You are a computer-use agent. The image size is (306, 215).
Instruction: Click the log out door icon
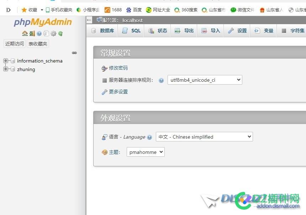(x=32, y=33)
